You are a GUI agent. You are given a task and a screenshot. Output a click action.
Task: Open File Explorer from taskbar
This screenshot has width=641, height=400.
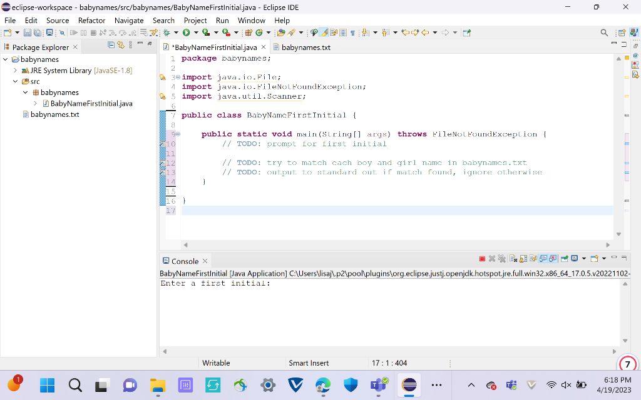tap(157, 385)
